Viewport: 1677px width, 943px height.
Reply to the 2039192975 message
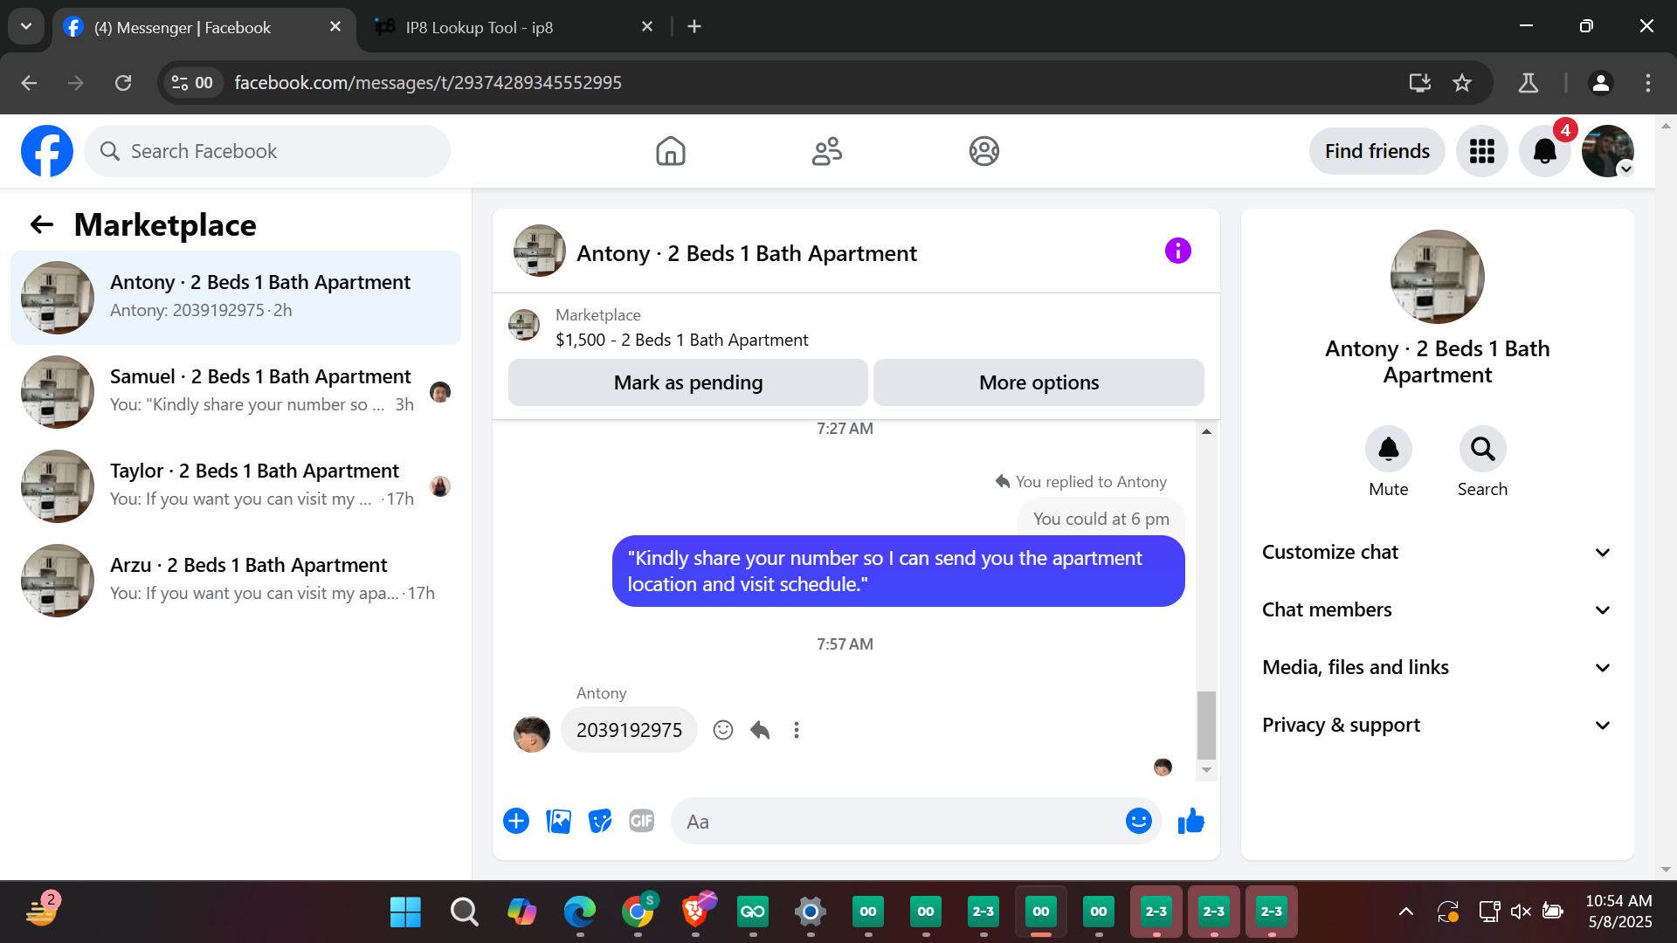coord(760,730)
